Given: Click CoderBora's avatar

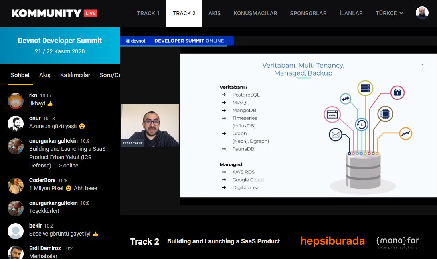Looking at the screenshot, I should tap(15, 186).
